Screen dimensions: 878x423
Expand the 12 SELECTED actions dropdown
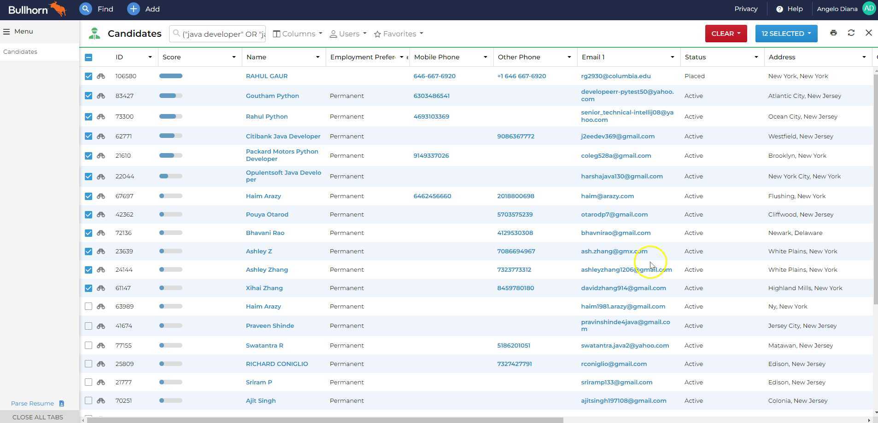[x=785, y=33]
